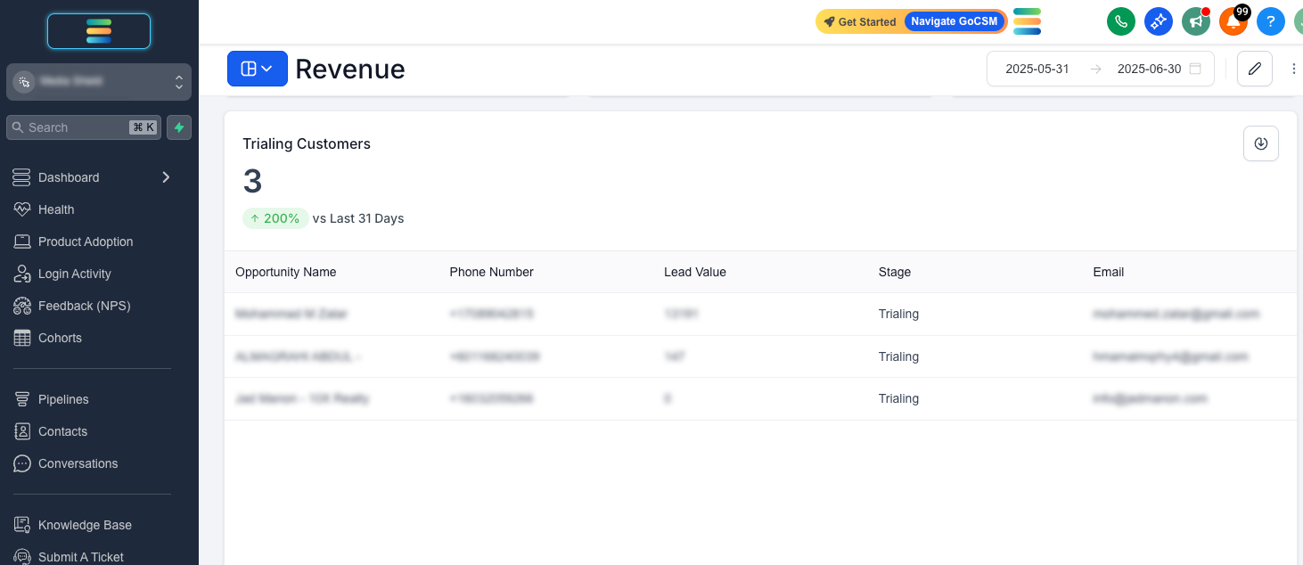Click the Cohorts table grid icon
The width and height of the screenshot is (1303, 565).
coord(21,338)
